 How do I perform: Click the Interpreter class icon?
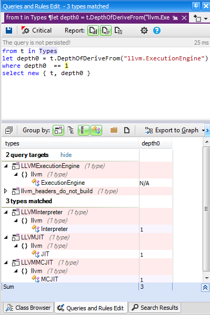[x=36, y=229]
